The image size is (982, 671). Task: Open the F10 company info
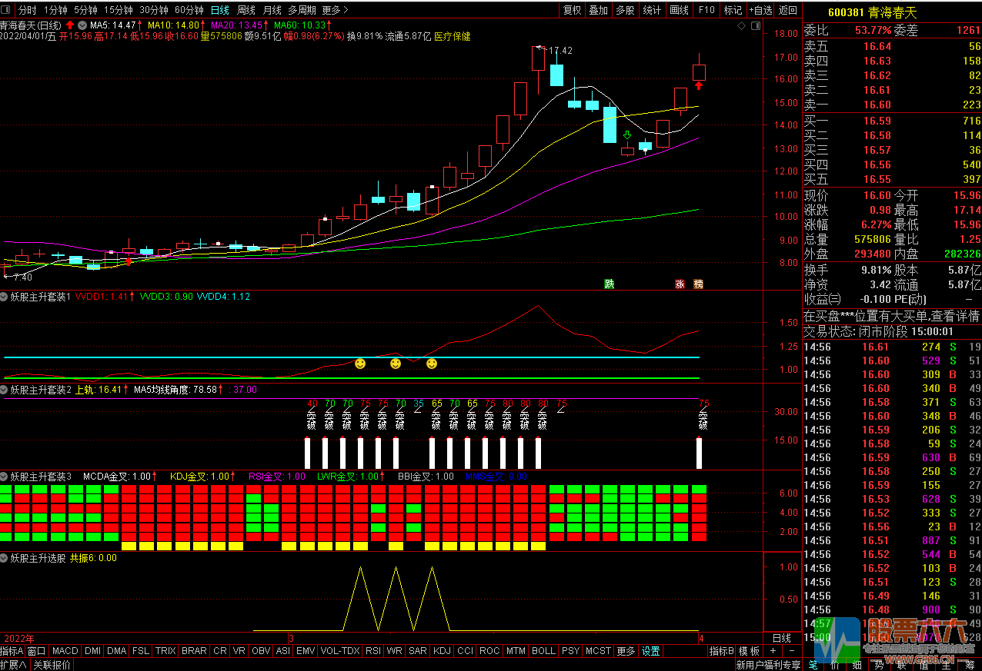(706, 10)
